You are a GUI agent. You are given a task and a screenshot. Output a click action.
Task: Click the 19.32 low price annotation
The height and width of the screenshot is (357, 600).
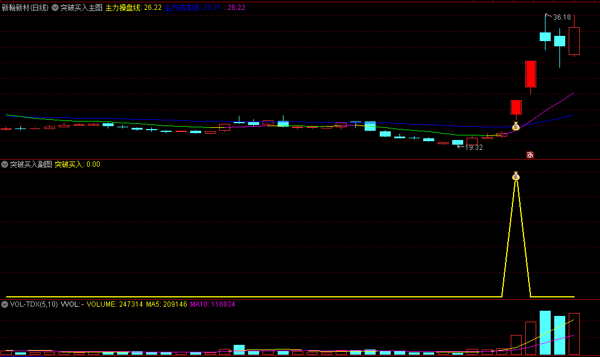coord(474,148)
